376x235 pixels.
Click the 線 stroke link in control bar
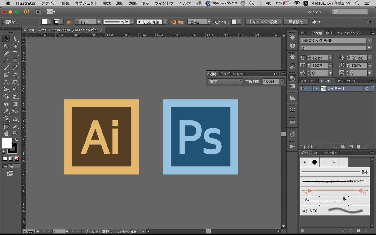pyautogui.click(x=70, y=22)
